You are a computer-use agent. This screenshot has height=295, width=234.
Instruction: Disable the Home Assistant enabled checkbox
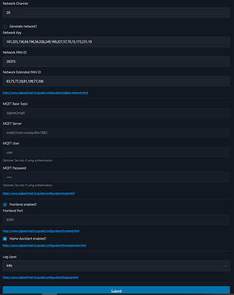(5, 239)
